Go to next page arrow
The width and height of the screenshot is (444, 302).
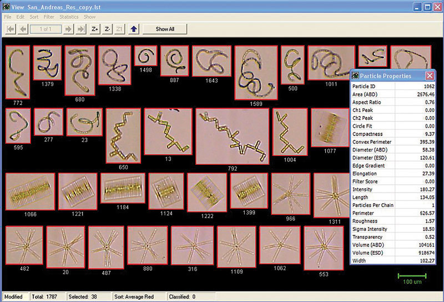click(x=69, y=29)
